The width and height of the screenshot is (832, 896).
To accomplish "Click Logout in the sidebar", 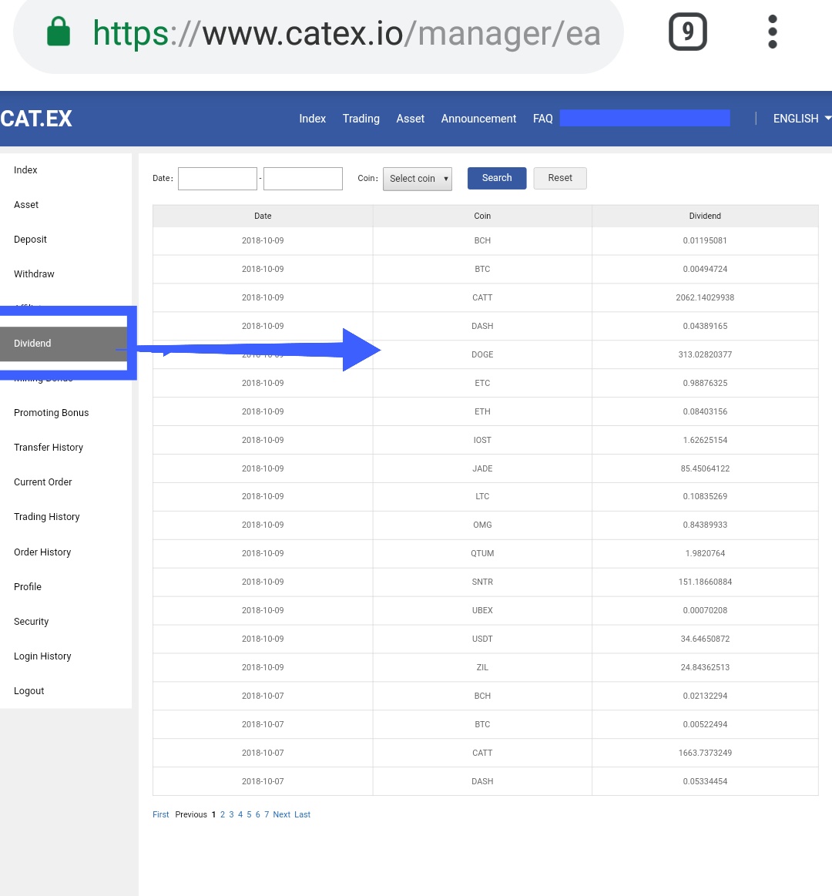I will pos(29,691).
